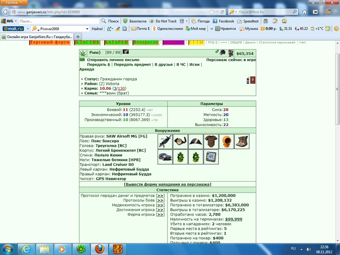Open the СЕТЫ banner link
Screen dimensions: 340x255
click(x=196, y=42)
